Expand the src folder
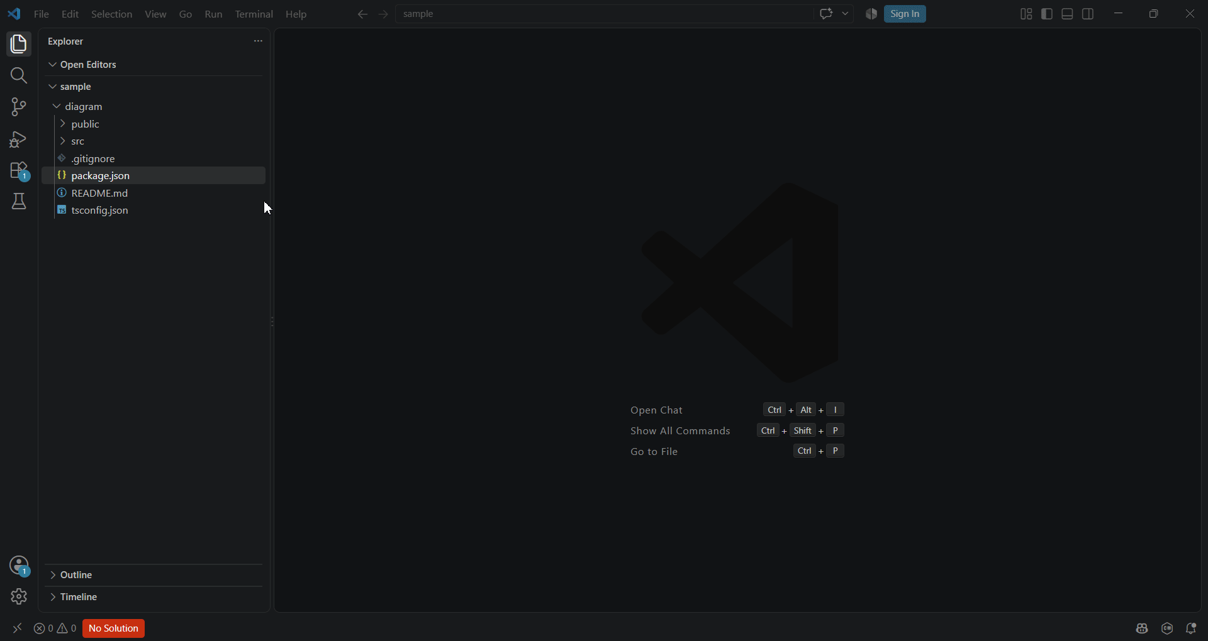 154,141
